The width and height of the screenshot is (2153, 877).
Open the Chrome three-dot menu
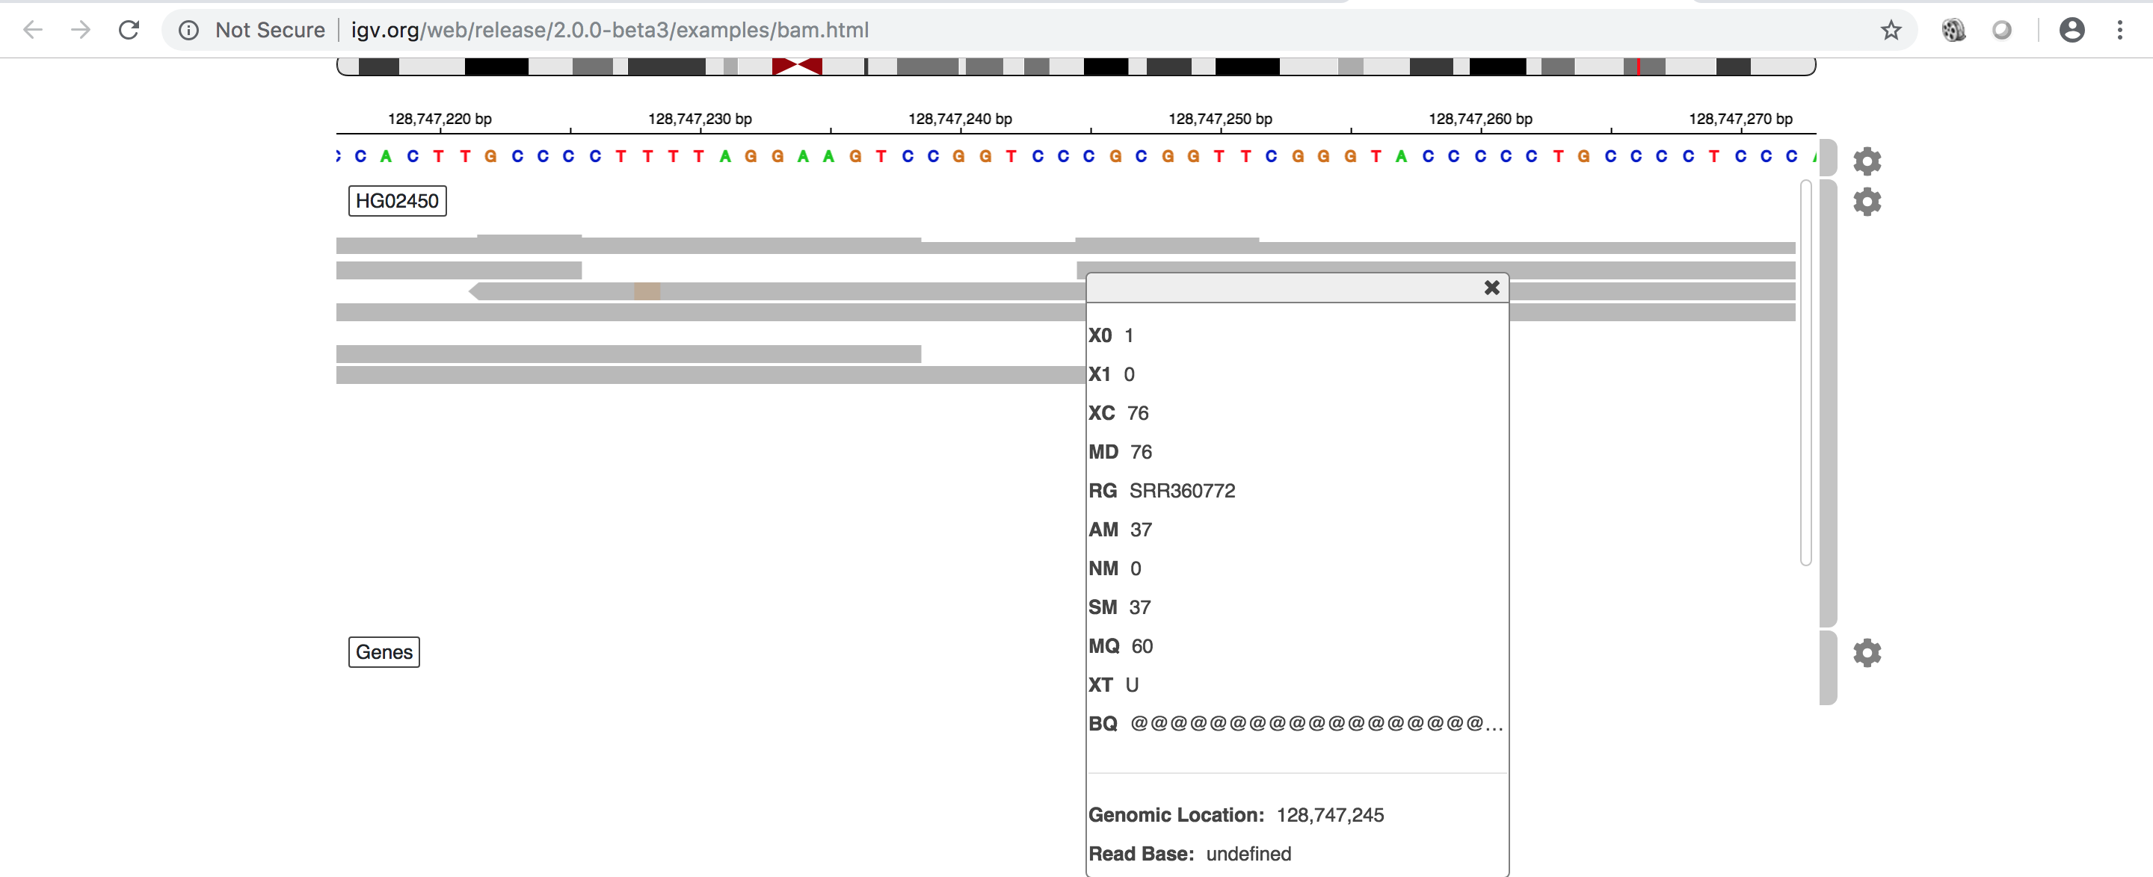click(2120, 30)
